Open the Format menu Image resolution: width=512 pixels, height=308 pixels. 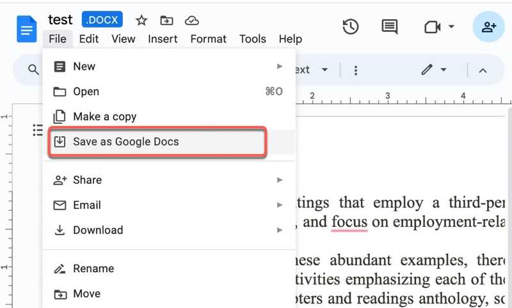(209, 39)
